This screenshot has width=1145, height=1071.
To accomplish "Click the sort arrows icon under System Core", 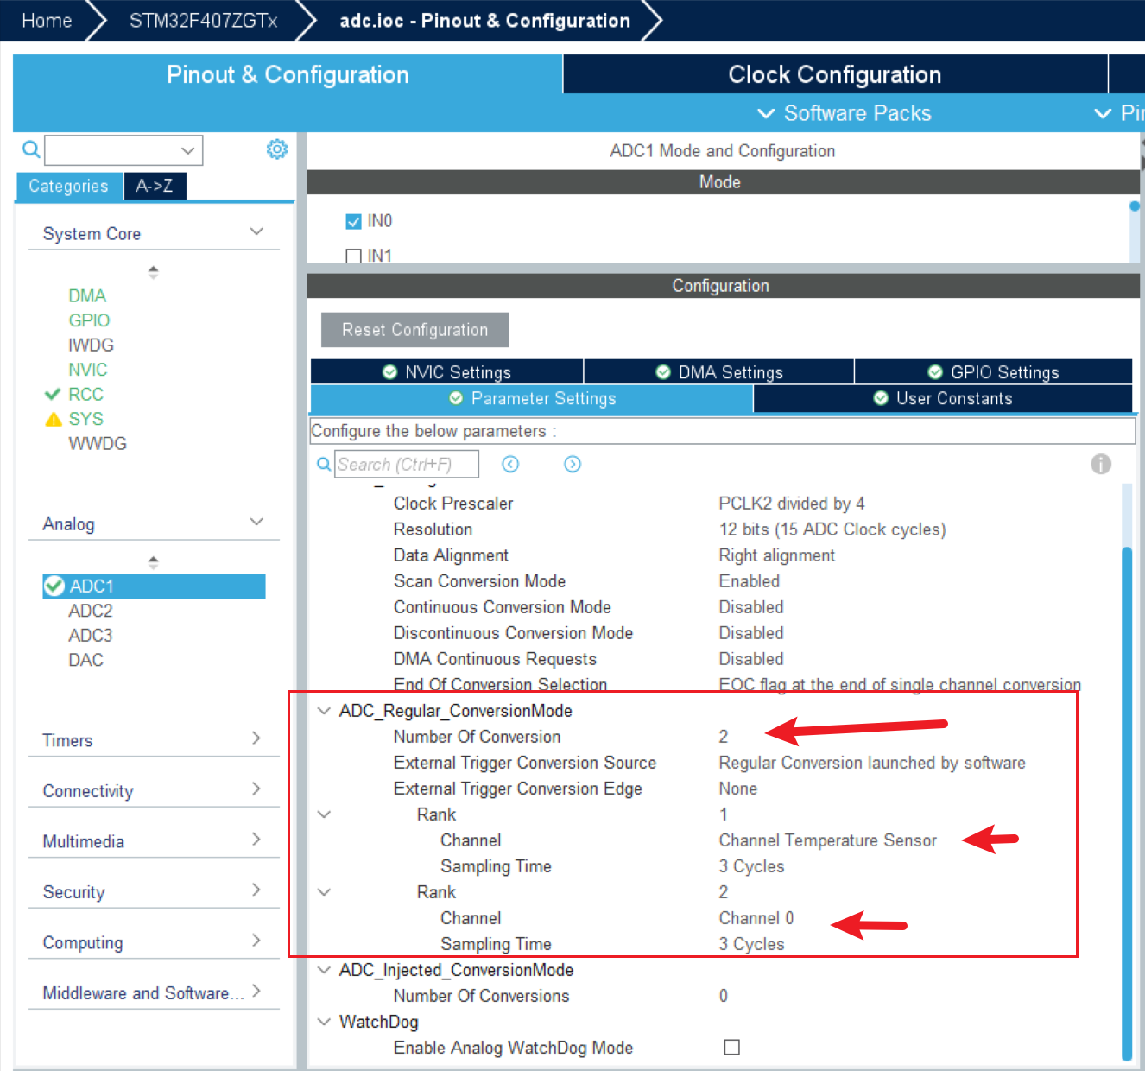I will (x=153, y=272).
